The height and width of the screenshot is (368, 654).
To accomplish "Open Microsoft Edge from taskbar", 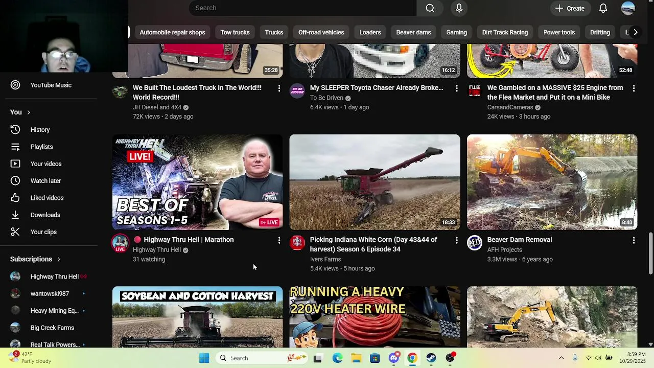I will coord(337,358).
